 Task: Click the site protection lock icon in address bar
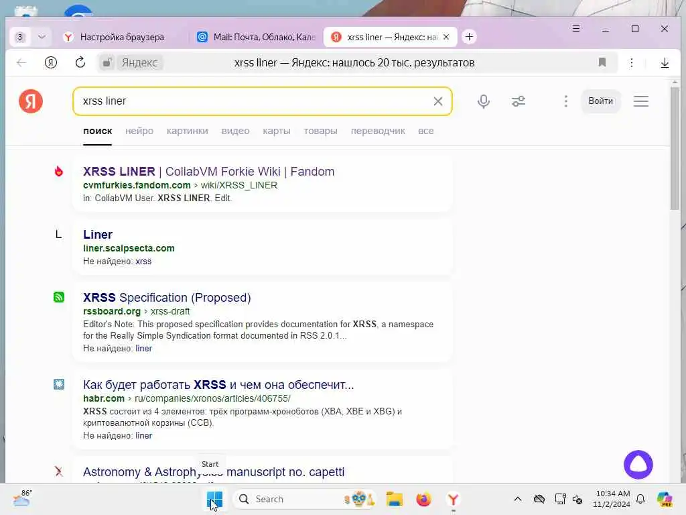point(107,62)
